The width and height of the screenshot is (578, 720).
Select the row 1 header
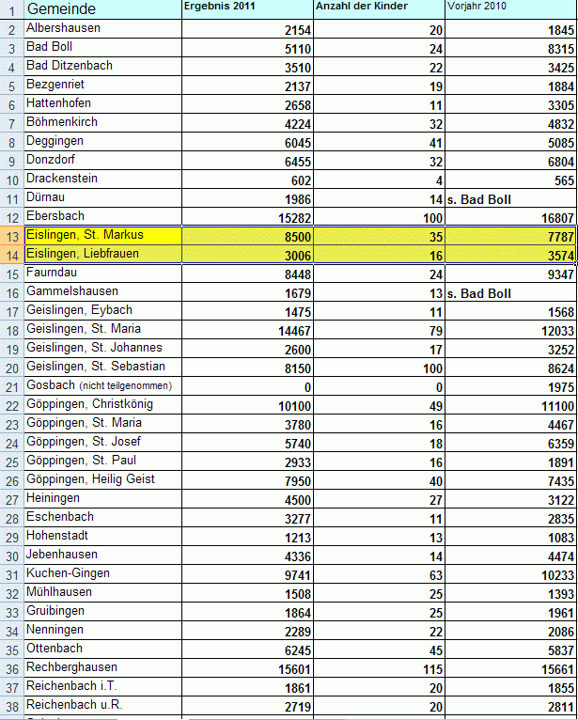pos(10,9)
